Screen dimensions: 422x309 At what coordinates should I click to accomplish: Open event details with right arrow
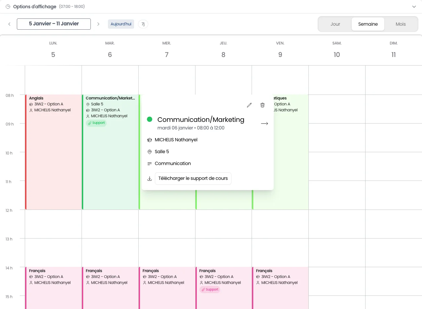pos(264,124)
